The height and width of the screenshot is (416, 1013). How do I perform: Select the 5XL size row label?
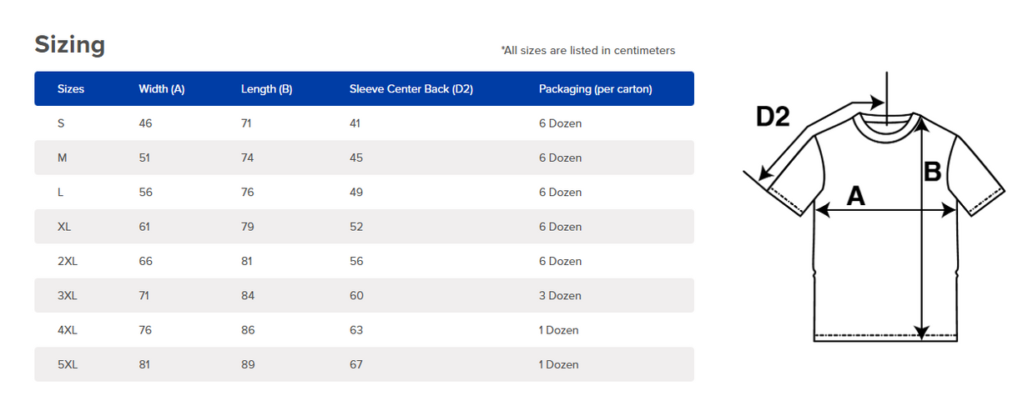(x=67, y=364)
